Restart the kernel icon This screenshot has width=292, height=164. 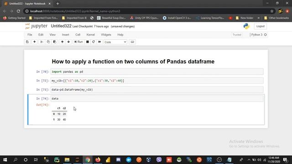(94, 42)
